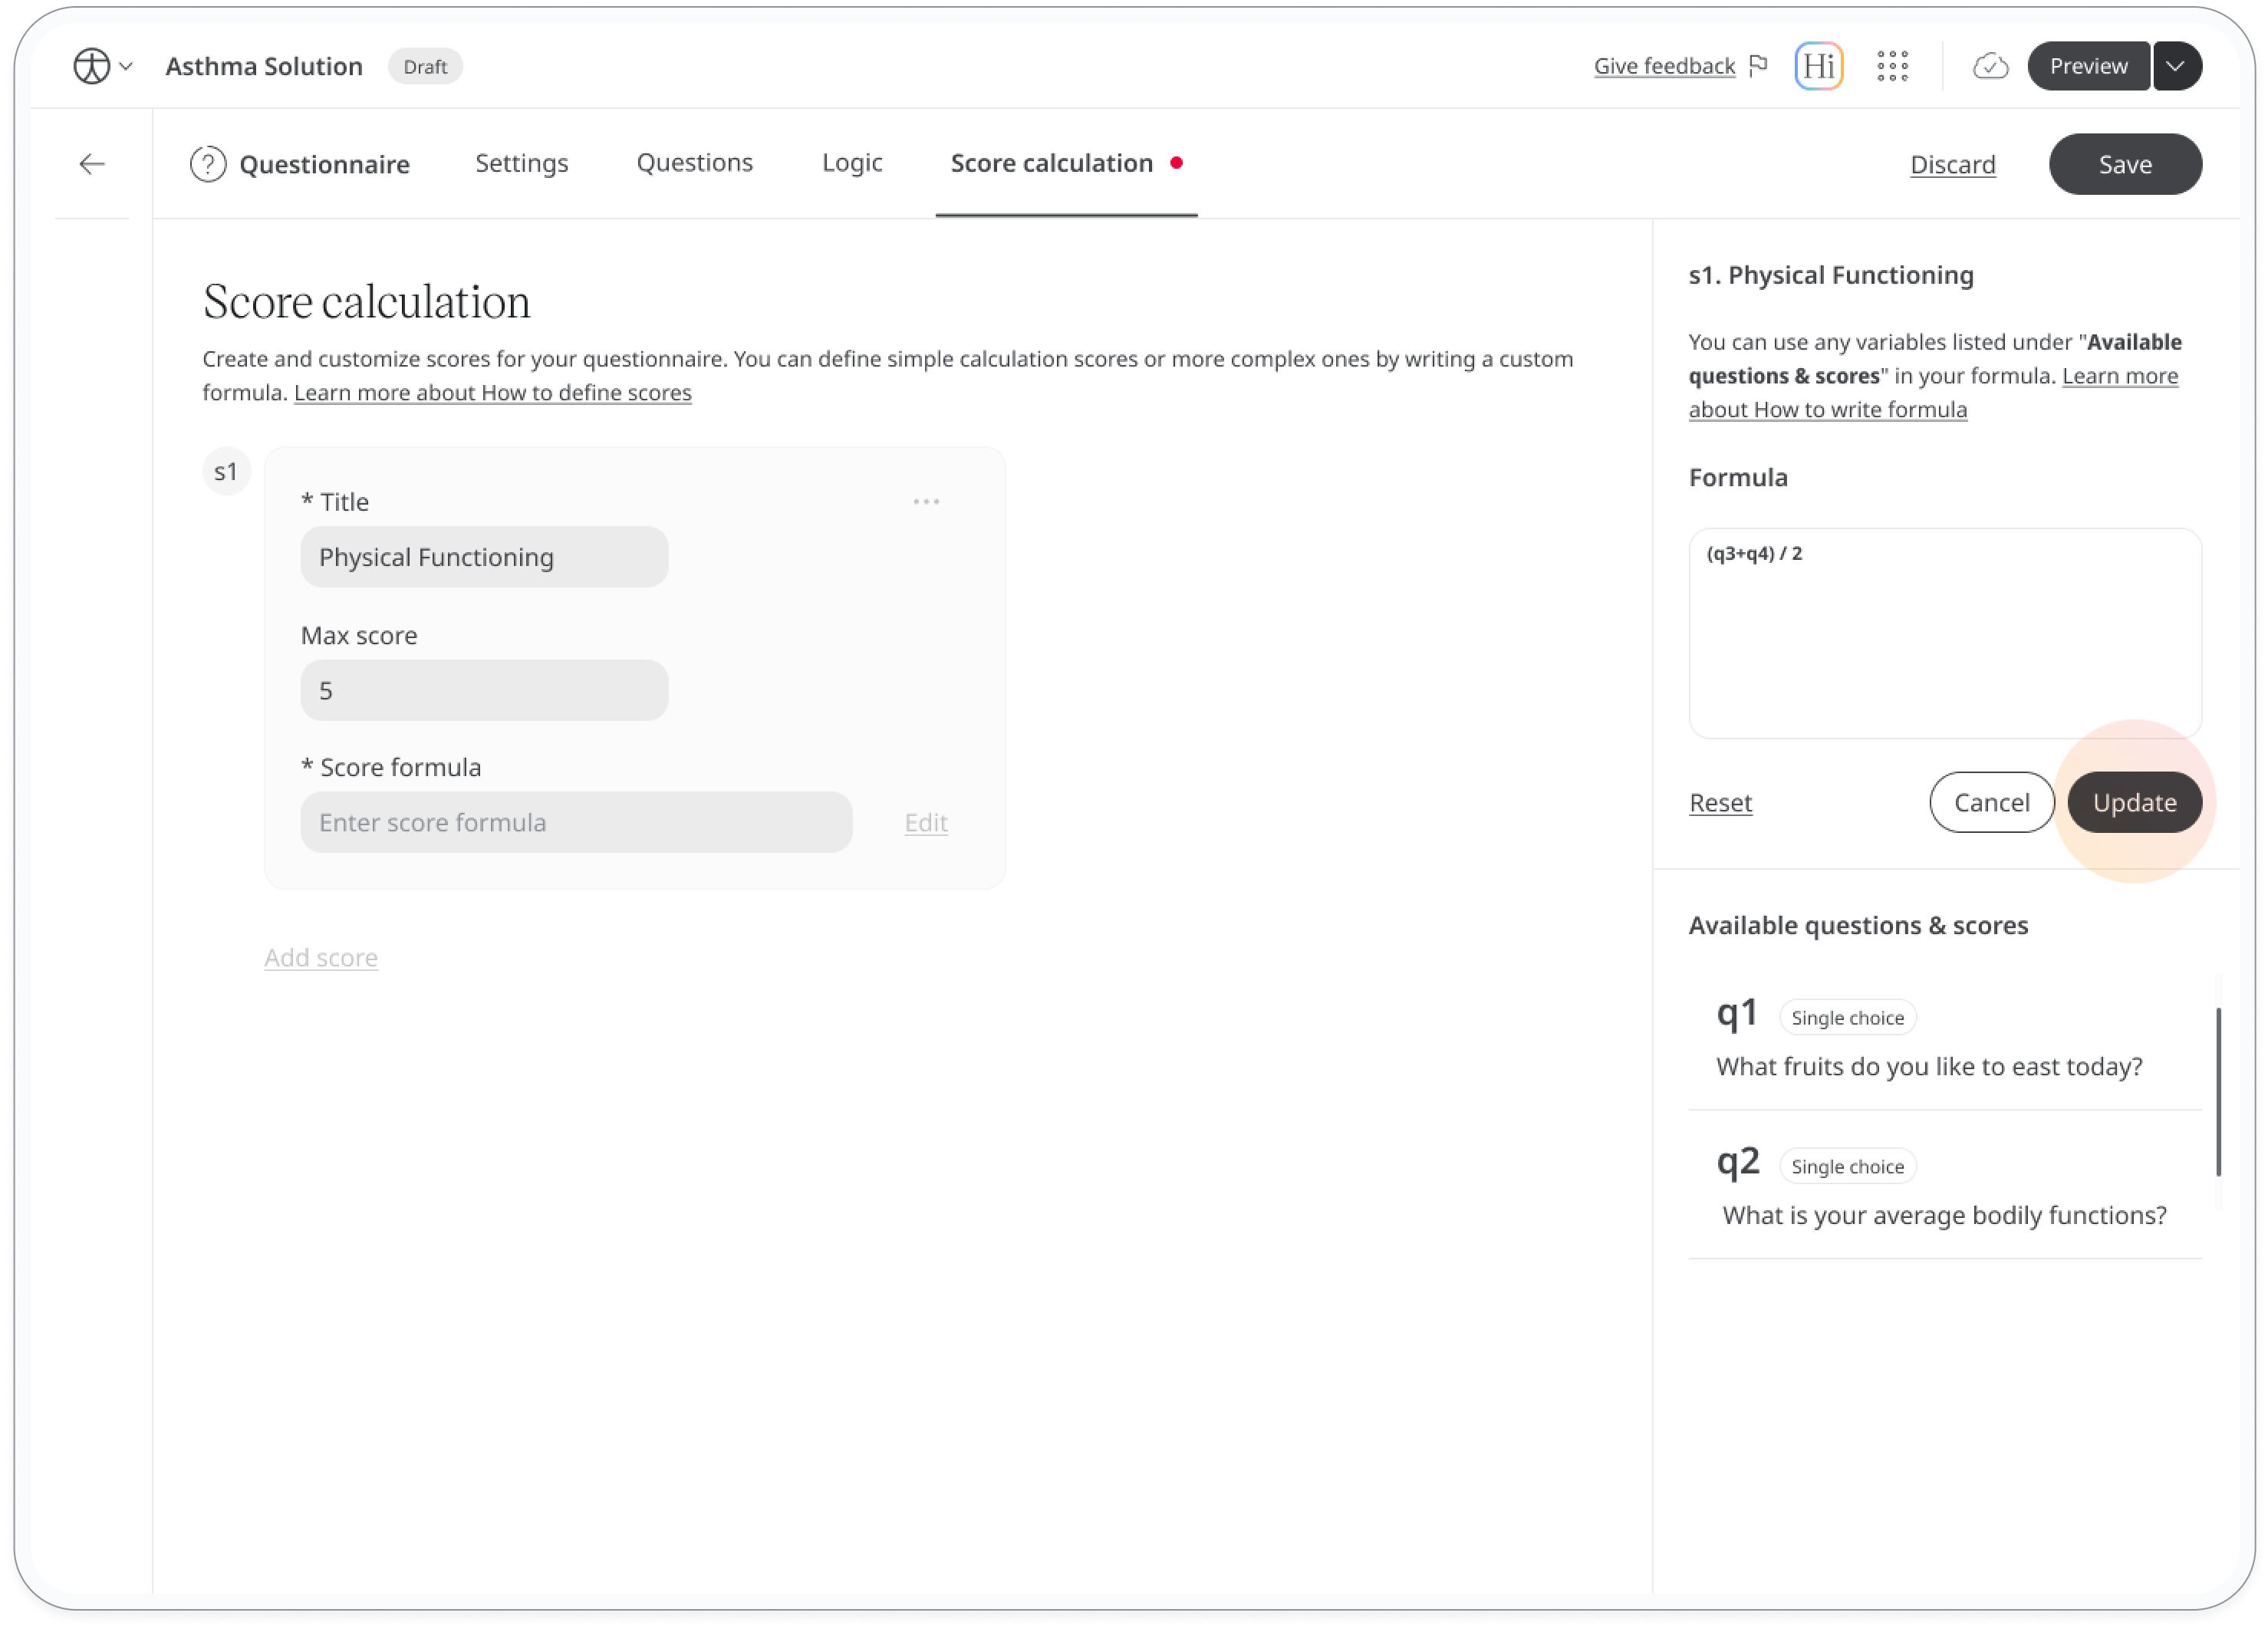This screenshot has width=2268, height=1629.
Task: Click Edit next to score formula
Action: tap(926, 822)
